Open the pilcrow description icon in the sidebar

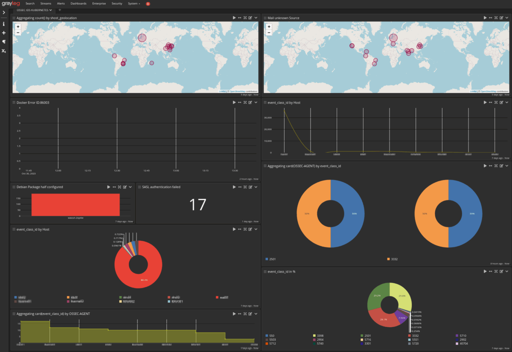click(x=4, y=42)
